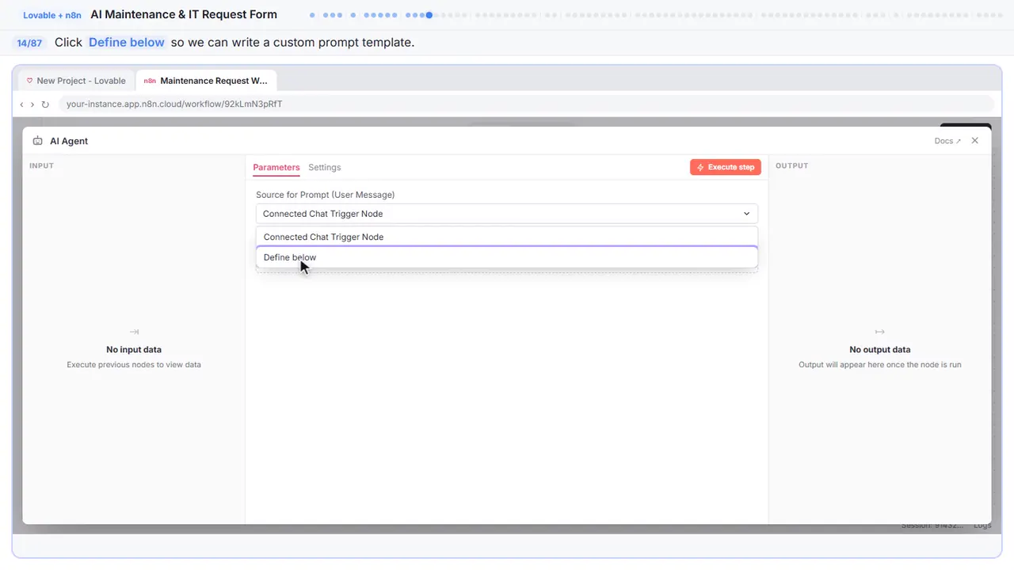The image size is (1014, 570).
Task: Close the AI Agent panel
Action: tap(975, 140)
